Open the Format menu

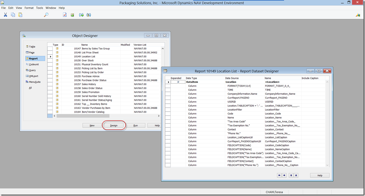coord(29,8)
